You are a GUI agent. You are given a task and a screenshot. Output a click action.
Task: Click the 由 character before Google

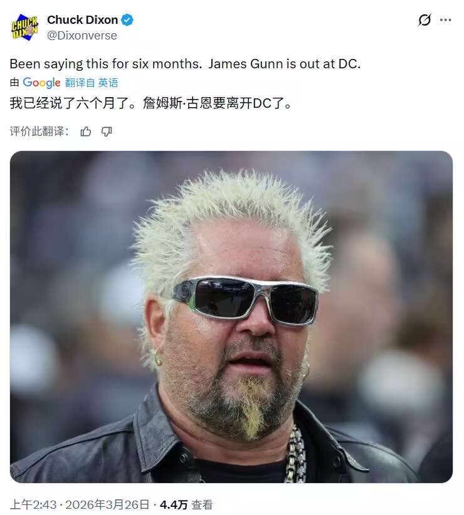coord(14,83)
